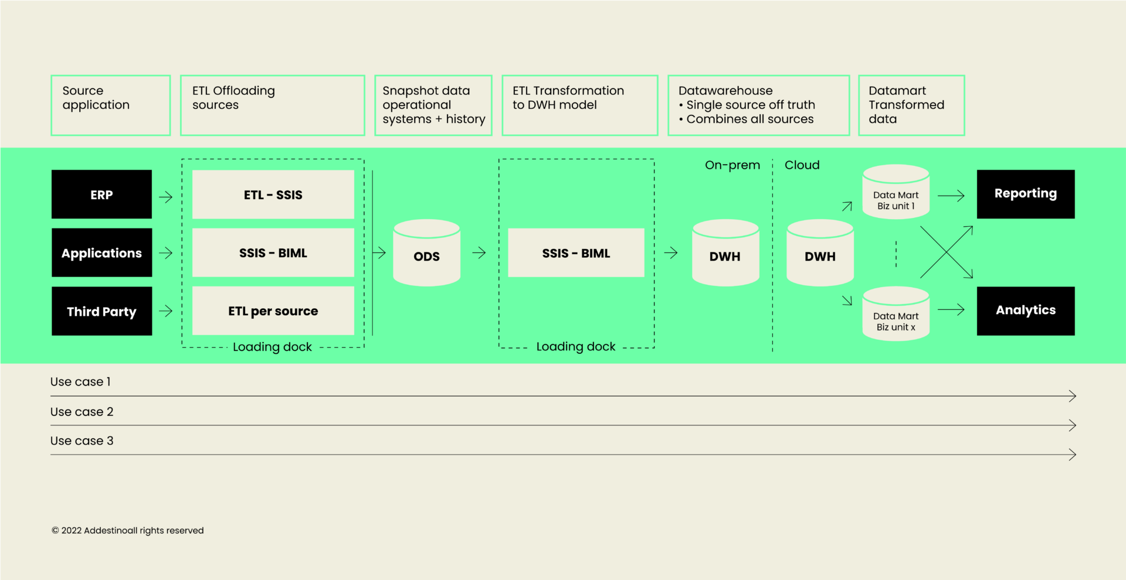1126x580 pixels.
Task: Click the Loading dock label under ETL per source
Action: click(x=272, y=347)
